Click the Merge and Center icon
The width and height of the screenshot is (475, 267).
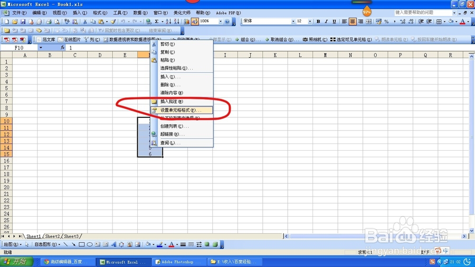369,21
